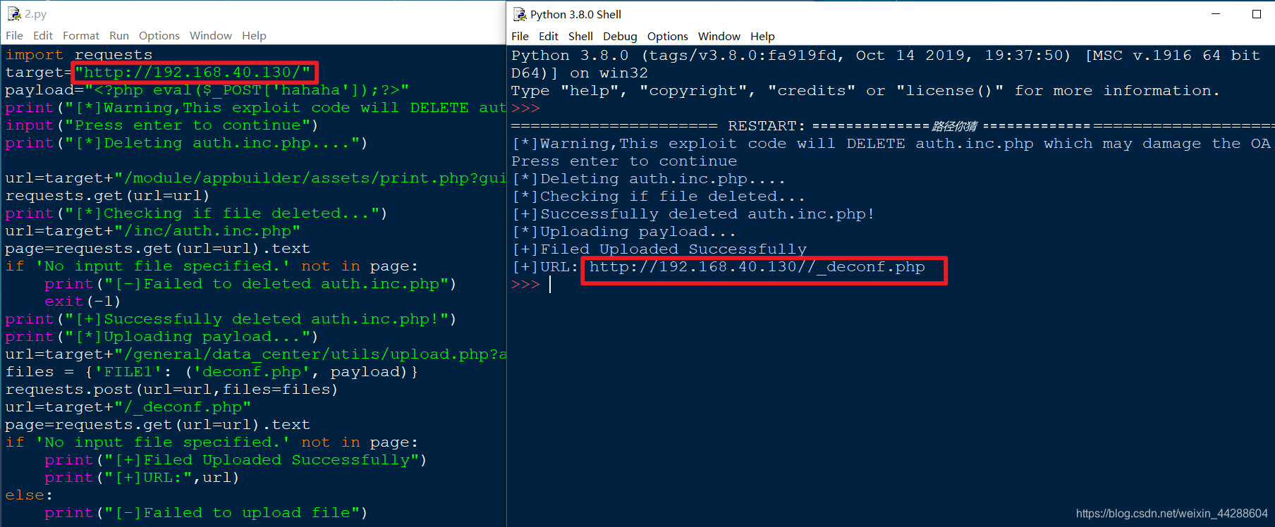Open Edit menu in 2.py editor
The height and width of the screenshot is (527, 1275).
pyautogui.click(x=43, y=35)
